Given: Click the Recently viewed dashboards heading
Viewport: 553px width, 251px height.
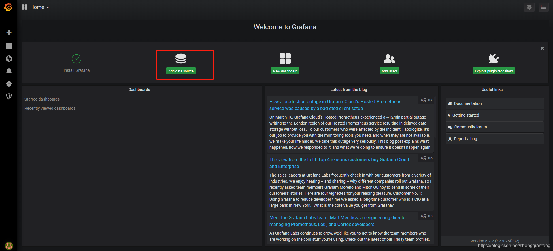Looking at the screenshot, I should coord(50,108).
